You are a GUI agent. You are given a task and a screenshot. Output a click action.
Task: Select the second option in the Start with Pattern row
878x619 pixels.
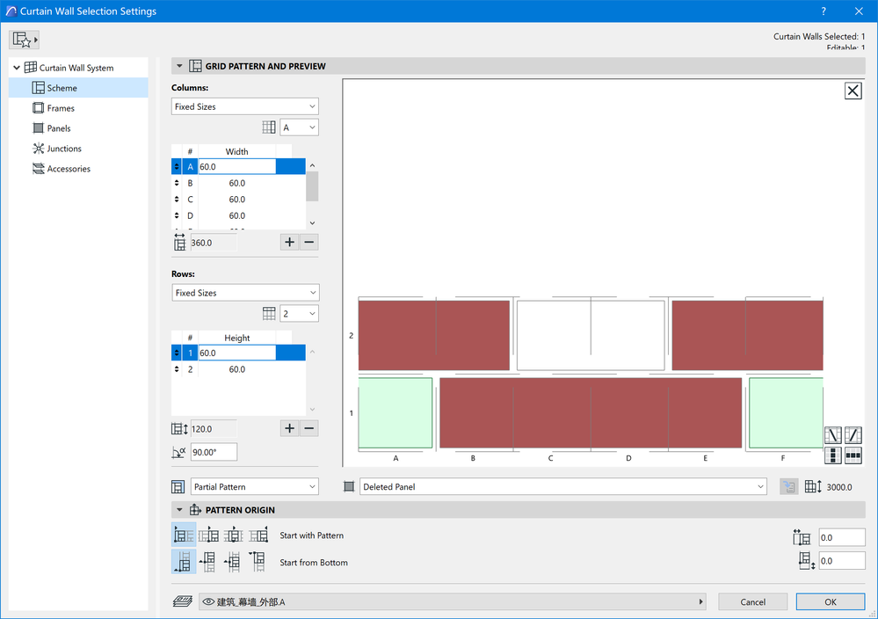point(209,535)
